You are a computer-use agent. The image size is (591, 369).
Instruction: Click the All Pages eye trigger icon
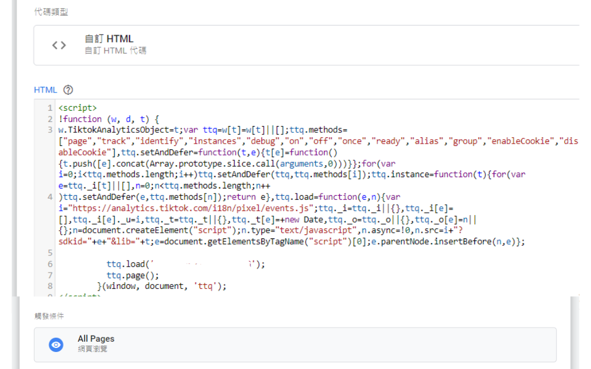click(x=56, y=345)
